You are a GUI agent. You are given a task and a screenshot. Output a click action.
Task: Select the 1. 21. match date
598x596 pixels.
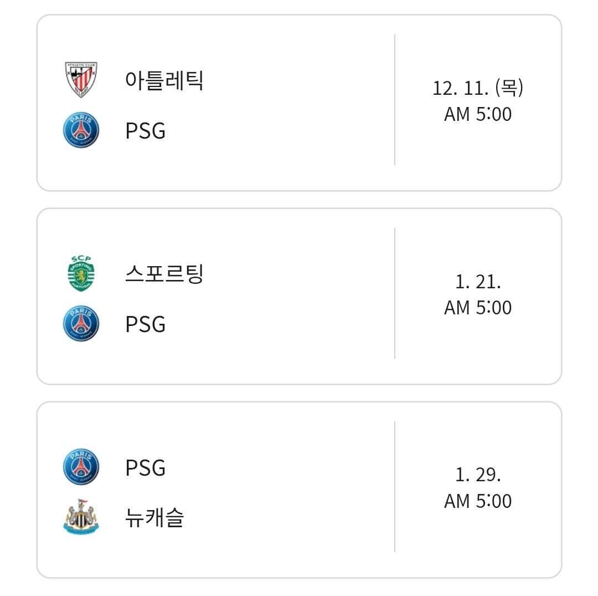[x=478, y=282]
